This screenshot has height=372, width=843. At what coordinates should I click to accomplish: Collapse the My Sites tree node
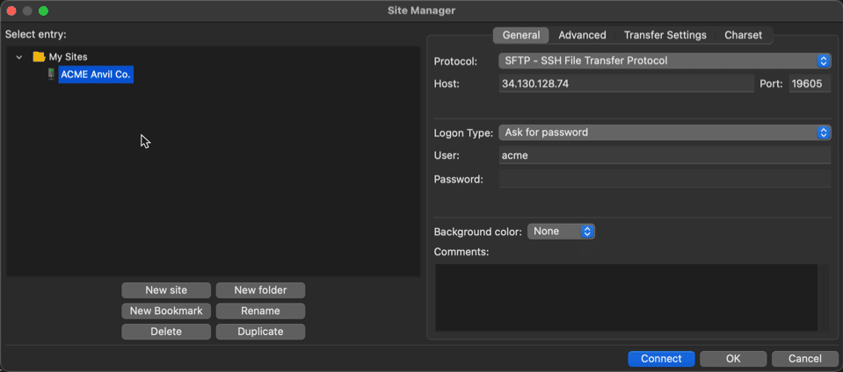click(x=19, y=57)
